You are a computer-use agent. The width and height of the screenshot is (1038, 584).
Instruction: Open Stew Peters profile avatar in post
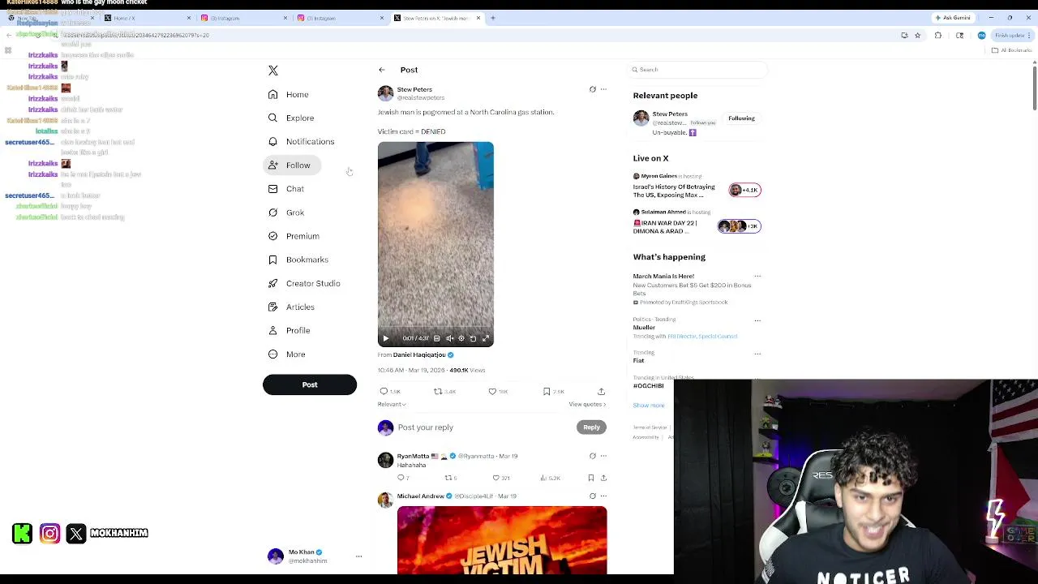click(x=385, y=93)
